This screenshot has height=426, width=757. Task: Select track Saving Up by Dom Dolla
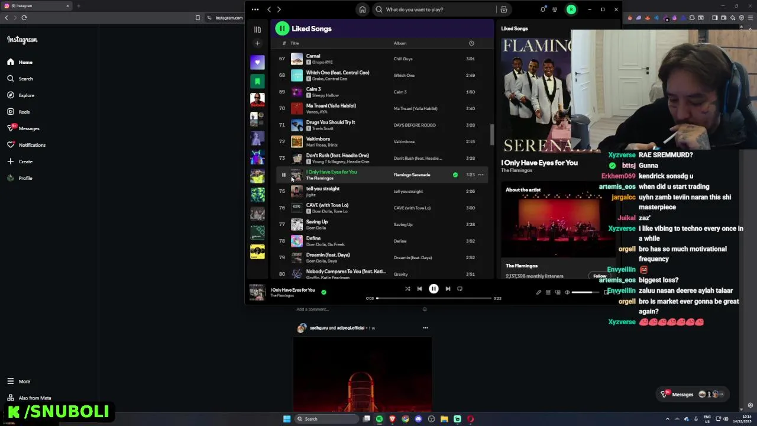tap(381, 224)
